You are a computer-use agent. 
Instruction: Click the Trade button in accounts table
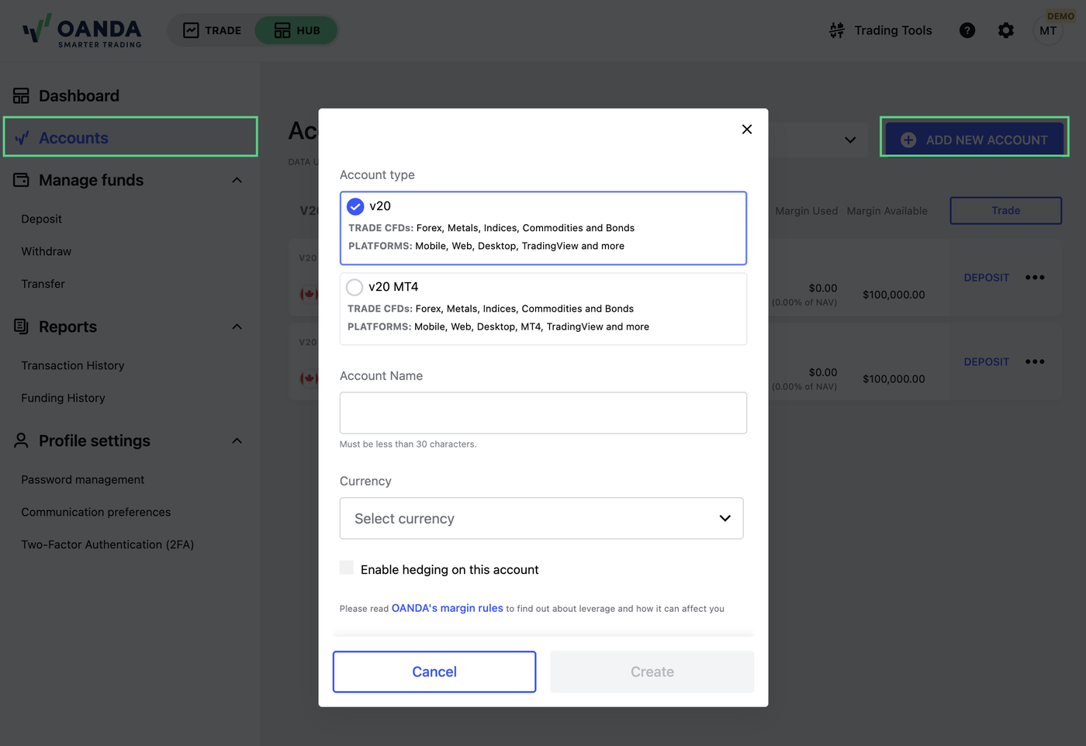click(x=1006, y=210)
